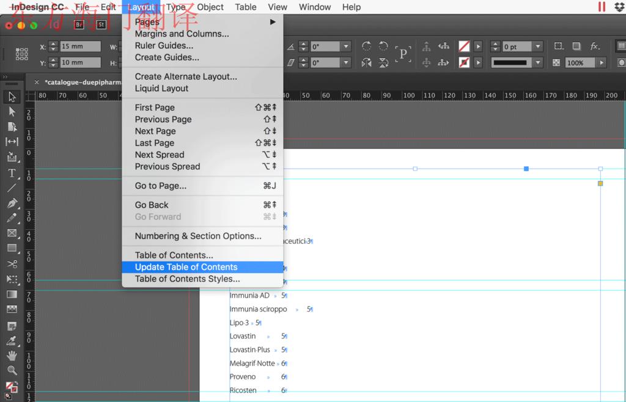The image size is (626, 402).
Task: Choose Create Alternate Layout...
Action: pos(202,76)
